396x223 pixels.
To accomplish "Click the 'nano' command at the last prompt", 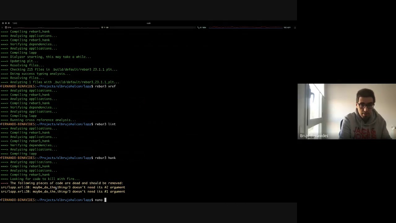I will coord(99,200).
